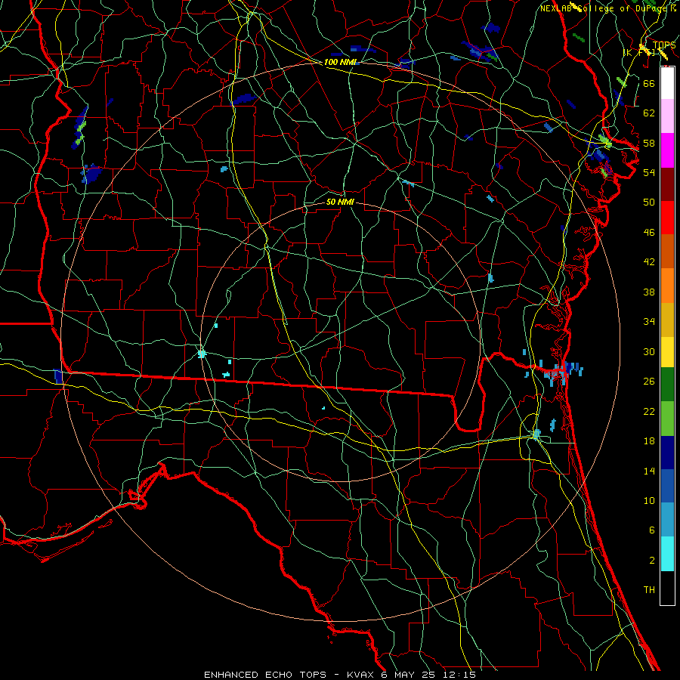Select the light green legend swatch
The height and width of the screenshot is (680, 680).
[667, 419]
